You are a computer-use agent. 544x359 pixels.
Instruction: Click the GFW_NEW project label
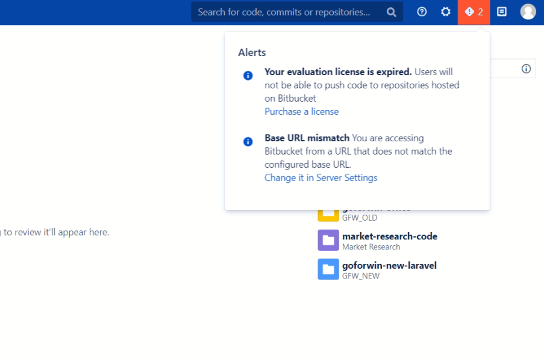(361, 276)
